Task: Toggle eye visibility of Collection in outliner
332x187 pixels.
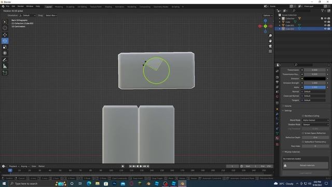Action: tap(325, 19)
